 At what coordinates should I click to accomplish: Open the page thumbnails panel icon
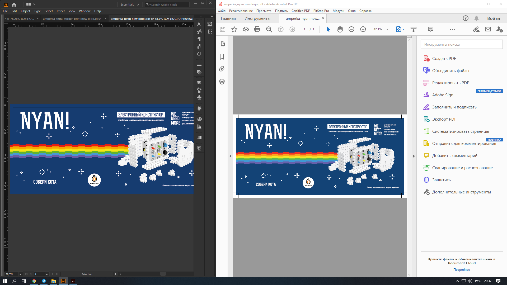(222, 44)
